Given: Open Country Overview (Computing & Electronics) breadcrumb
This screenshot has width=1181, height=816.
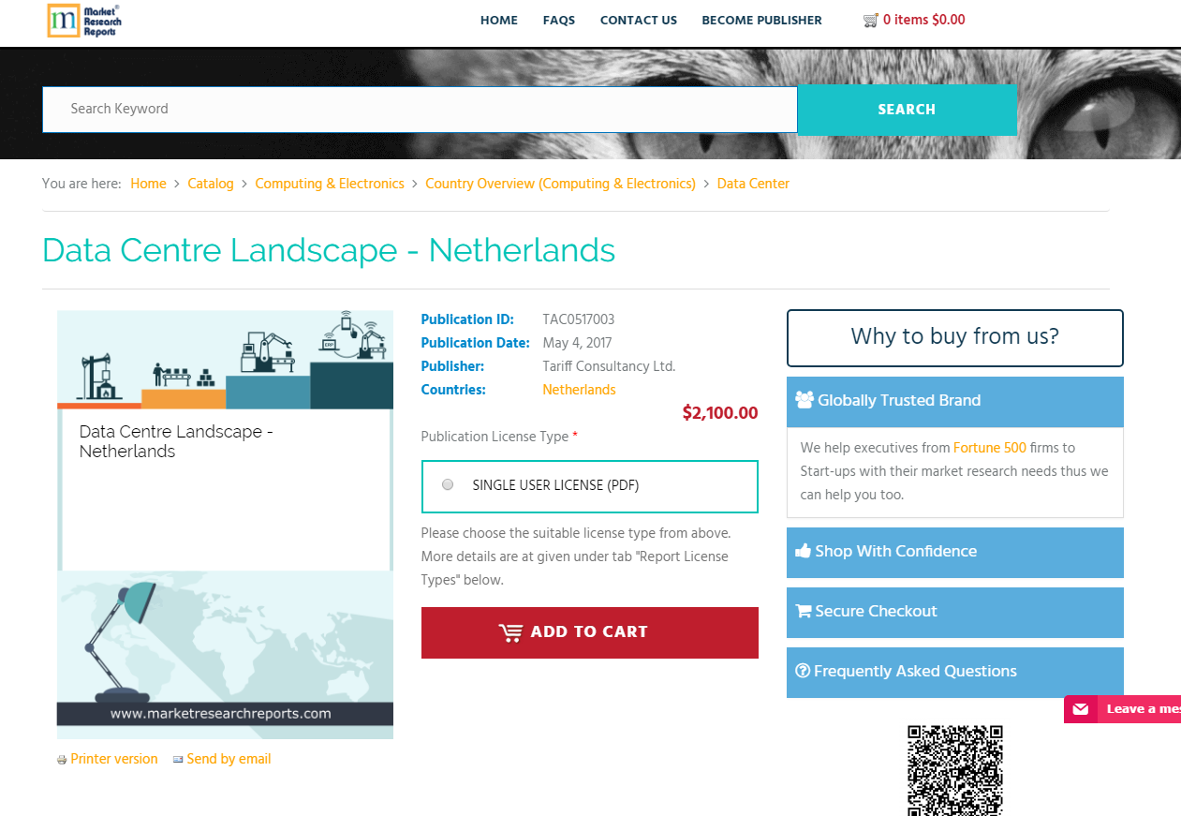Looking at the screenshot, I should click(x=560, y=184).
